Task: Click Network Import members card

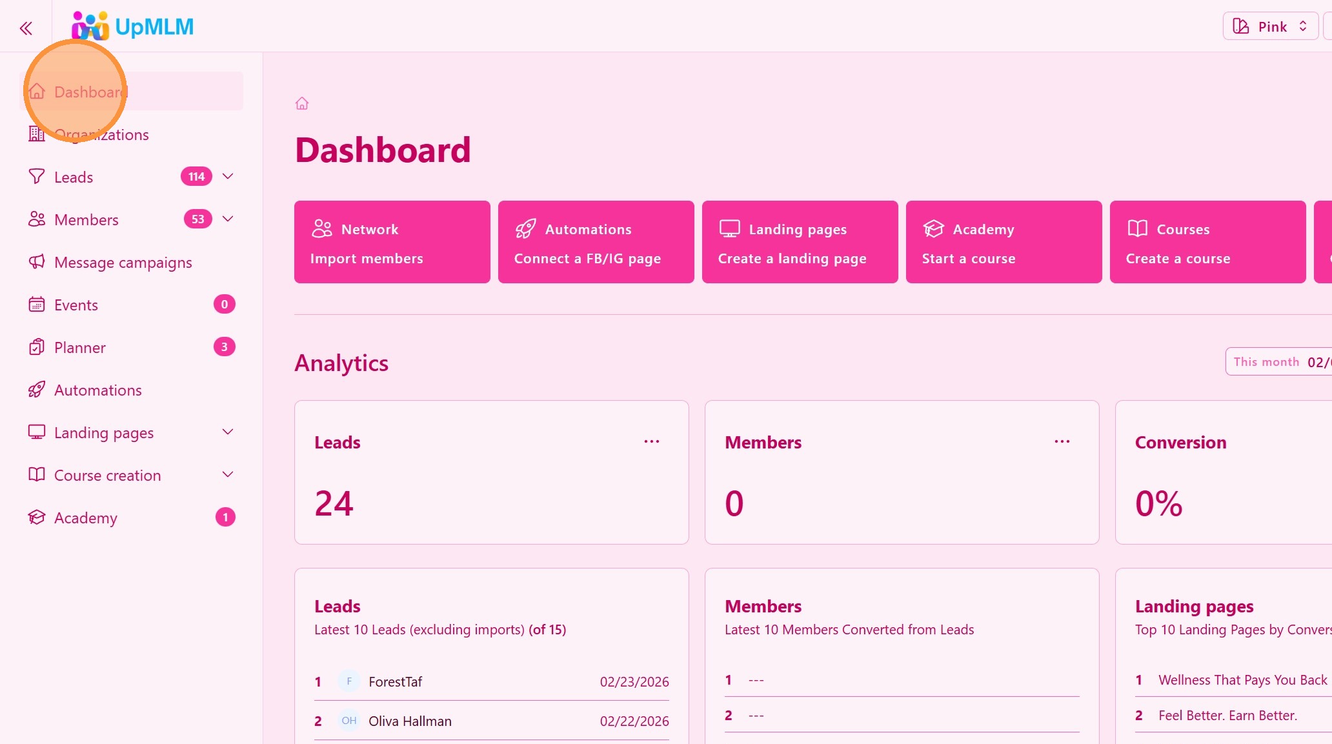Action: (x=392, y=242)
